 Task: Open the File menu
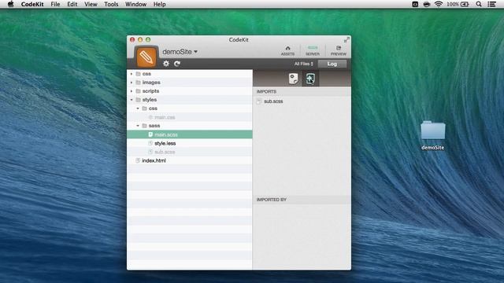click(55, 4)
